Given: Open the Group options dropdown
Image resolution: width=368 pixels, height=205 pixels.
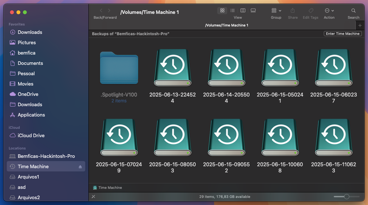Looking at the screenshot, I should [276, 11].
